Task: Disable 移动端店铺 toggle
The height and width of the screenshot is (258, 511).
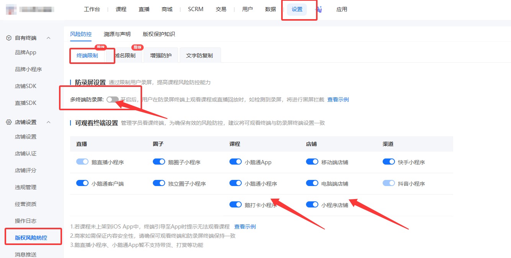Action: tap(312, 162)
